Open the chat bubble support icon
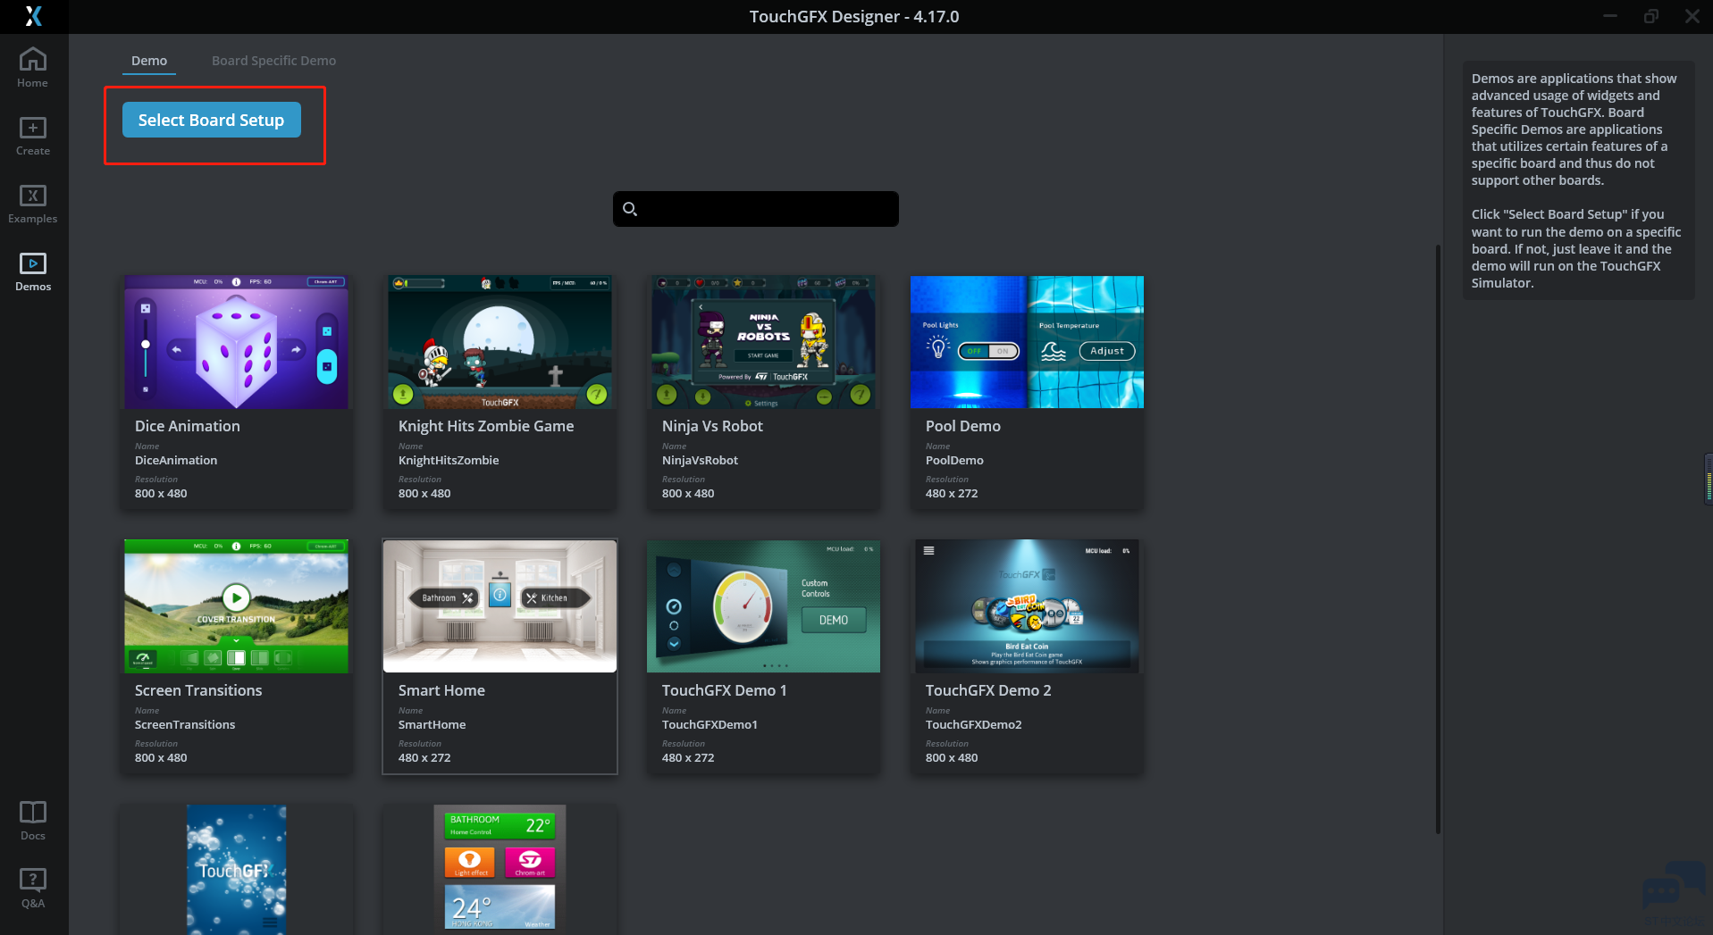 click(x=1673, y=888)
